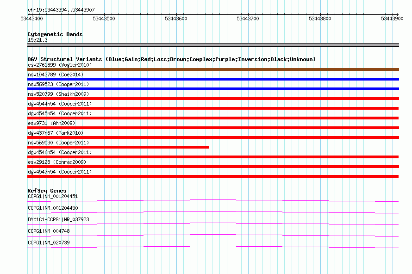
Task: Click the DGV Structural Variants track title
Action: 172,59
